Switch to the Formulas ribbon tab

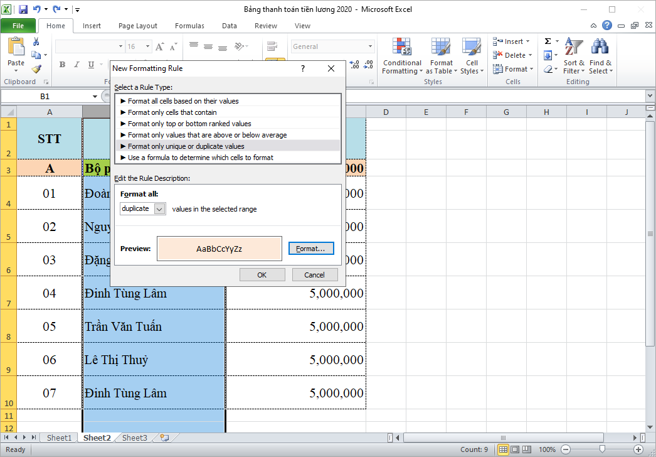pyautogui.click(x=189, y=26)
